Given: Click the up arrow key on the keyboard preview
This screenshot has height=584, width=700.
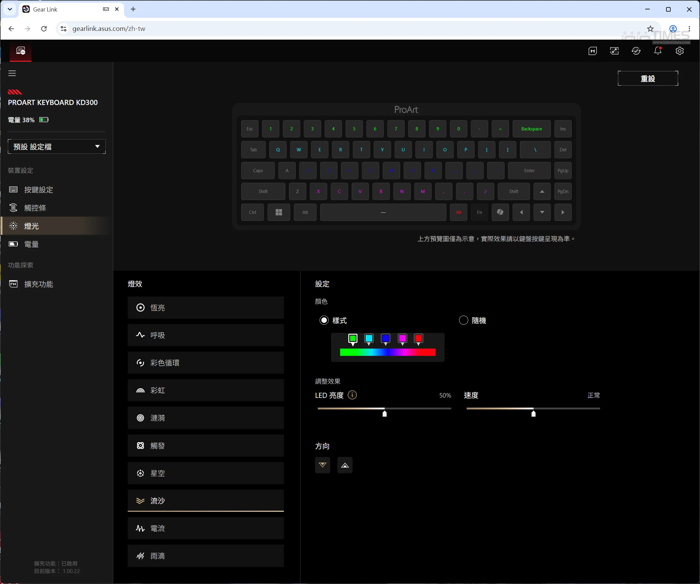Looking at the screenshot, I should 542,191.
